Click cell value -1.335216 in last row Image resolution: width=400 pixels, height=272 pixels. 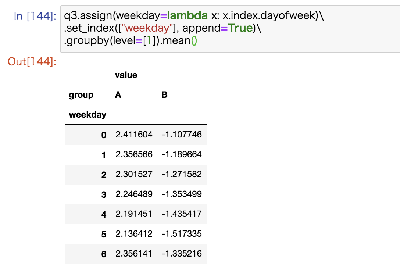click(x=182, y=254)
